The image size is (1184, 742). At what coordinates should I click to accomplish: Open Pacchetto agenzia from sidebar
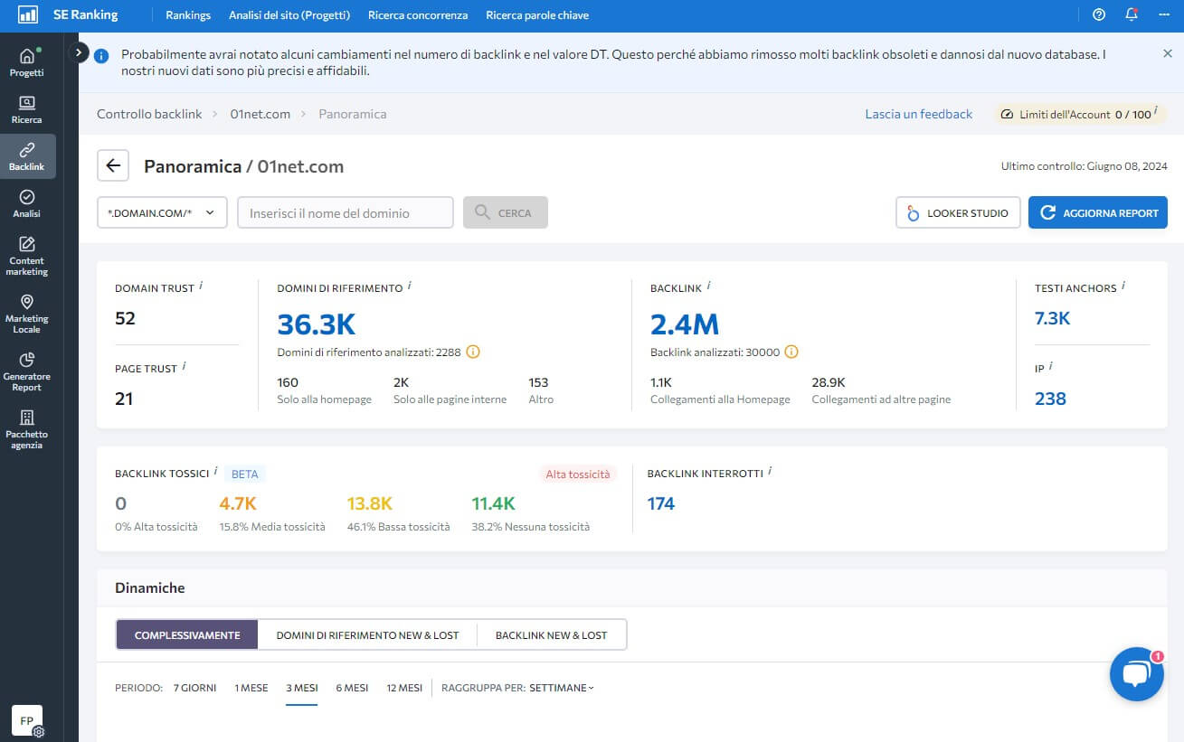(27, 429)
